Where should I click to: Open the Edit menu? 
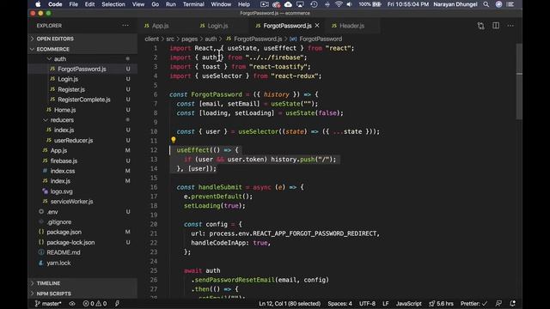(x=89, y=4)
